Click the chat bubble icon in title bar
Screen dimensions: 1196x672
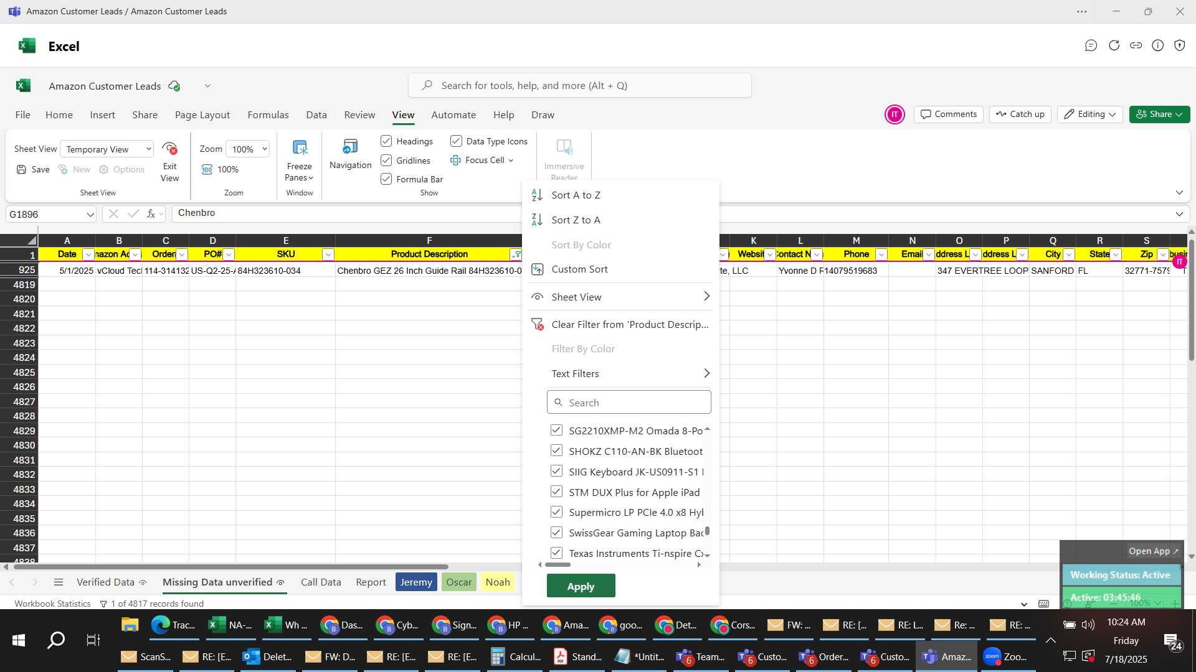(1091, 45)
